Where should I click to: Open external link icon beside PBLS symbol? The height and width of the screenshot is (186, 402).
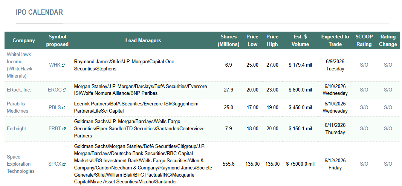pos(64,108)
